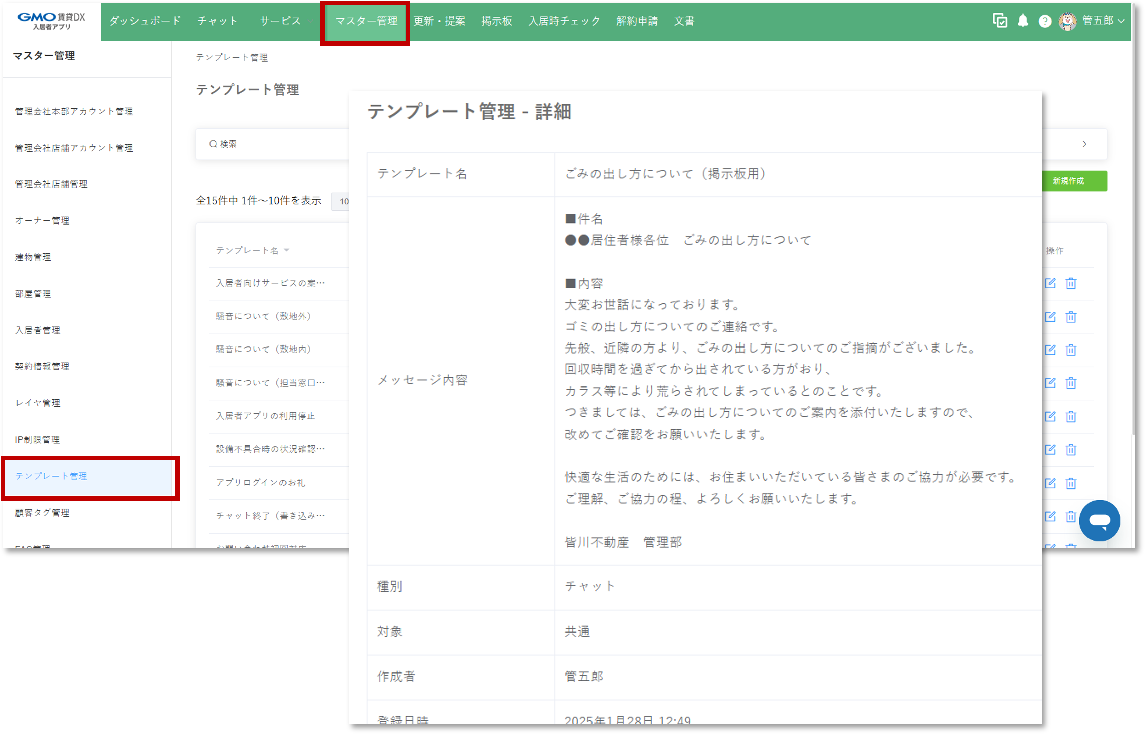This screenshot has height=734, width=1145.
Task: Edit the third template row pencil icon
Action: click(x=1050, y=350)
